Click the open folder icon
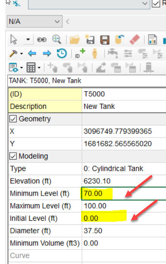The height and width of the screenshot is (264, 166). pos(74,40)
